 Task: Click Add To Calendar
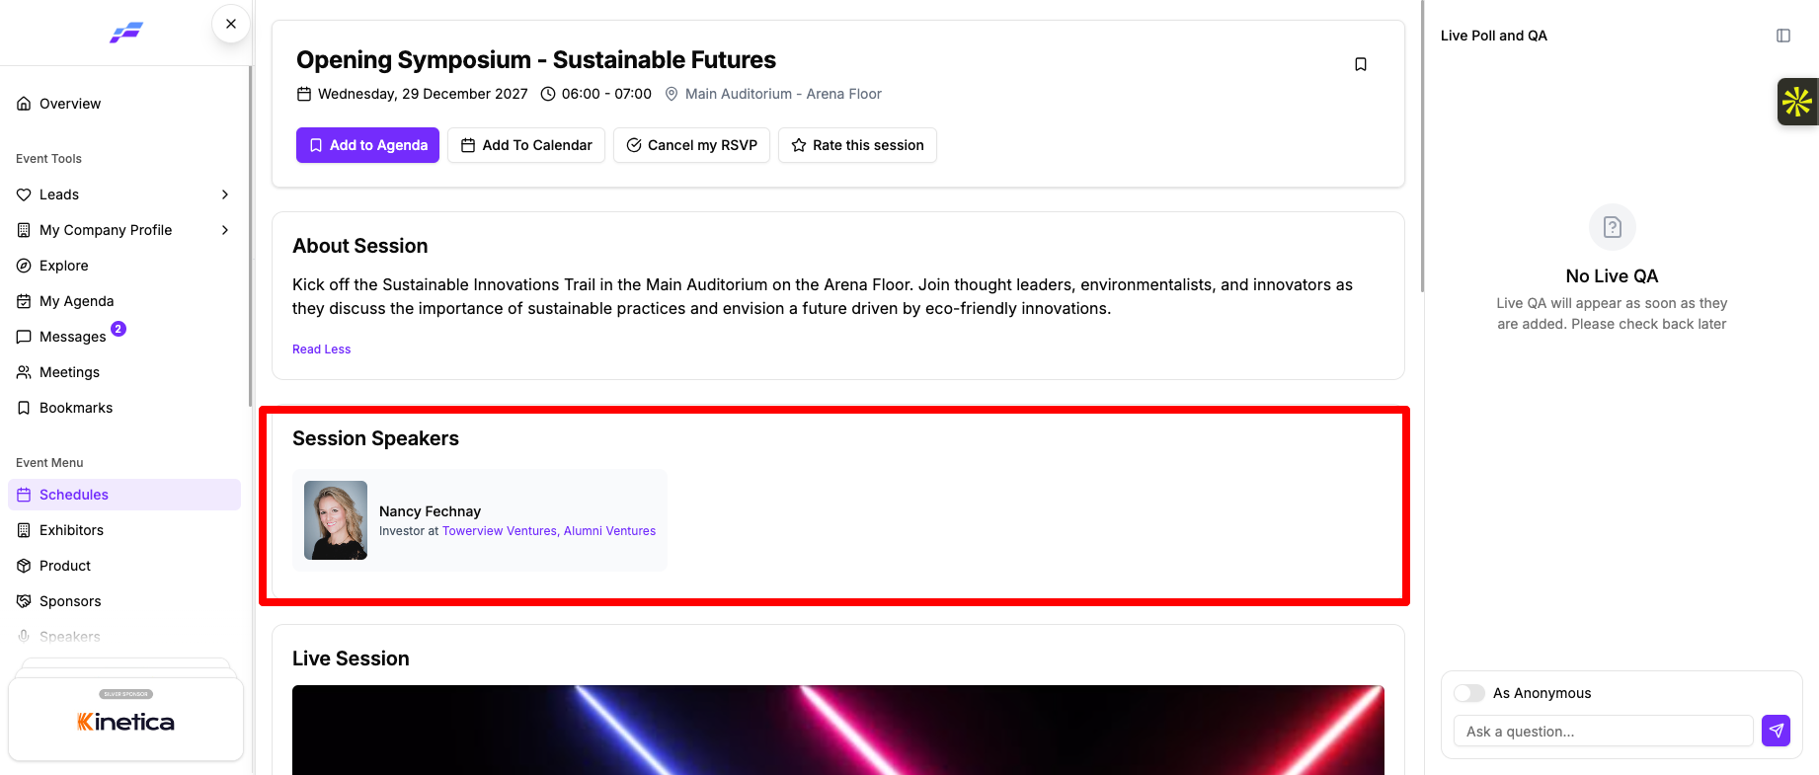click(526, 145)
